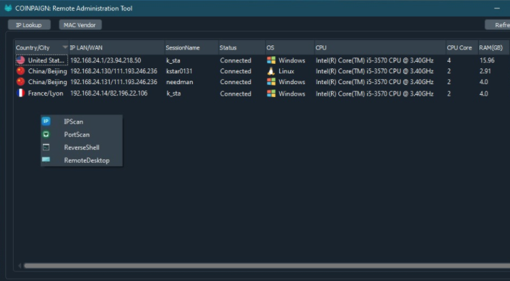This screenshot has height=281, width=510.
Task: Click the Windows logo in first row
Action: click(x=272, y=60)
